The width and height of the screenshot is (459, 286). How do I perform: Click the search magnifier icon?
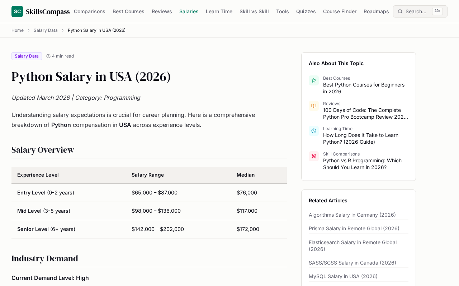[400, 11]
